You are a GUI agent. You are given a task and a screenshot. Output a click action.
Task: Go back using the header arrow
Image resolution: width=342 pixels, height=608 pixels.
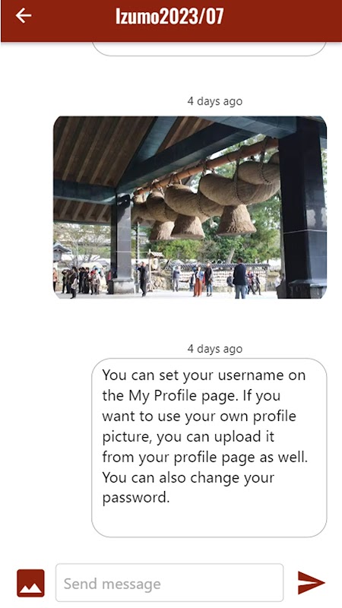click(24, 15)
